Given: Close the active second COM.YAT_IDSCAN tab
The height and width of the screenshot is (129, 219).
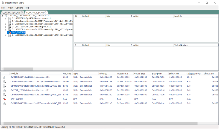Looking at the screenshot, I should point(45,12).
